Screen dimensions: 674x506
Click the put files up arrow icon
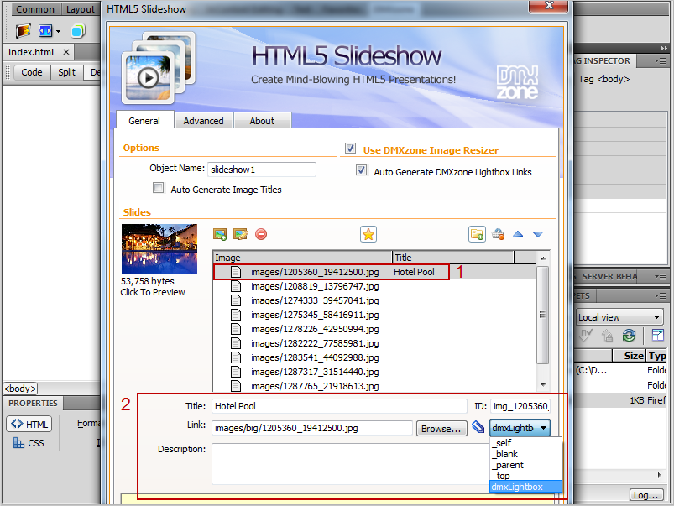click(x=607, y=336)
